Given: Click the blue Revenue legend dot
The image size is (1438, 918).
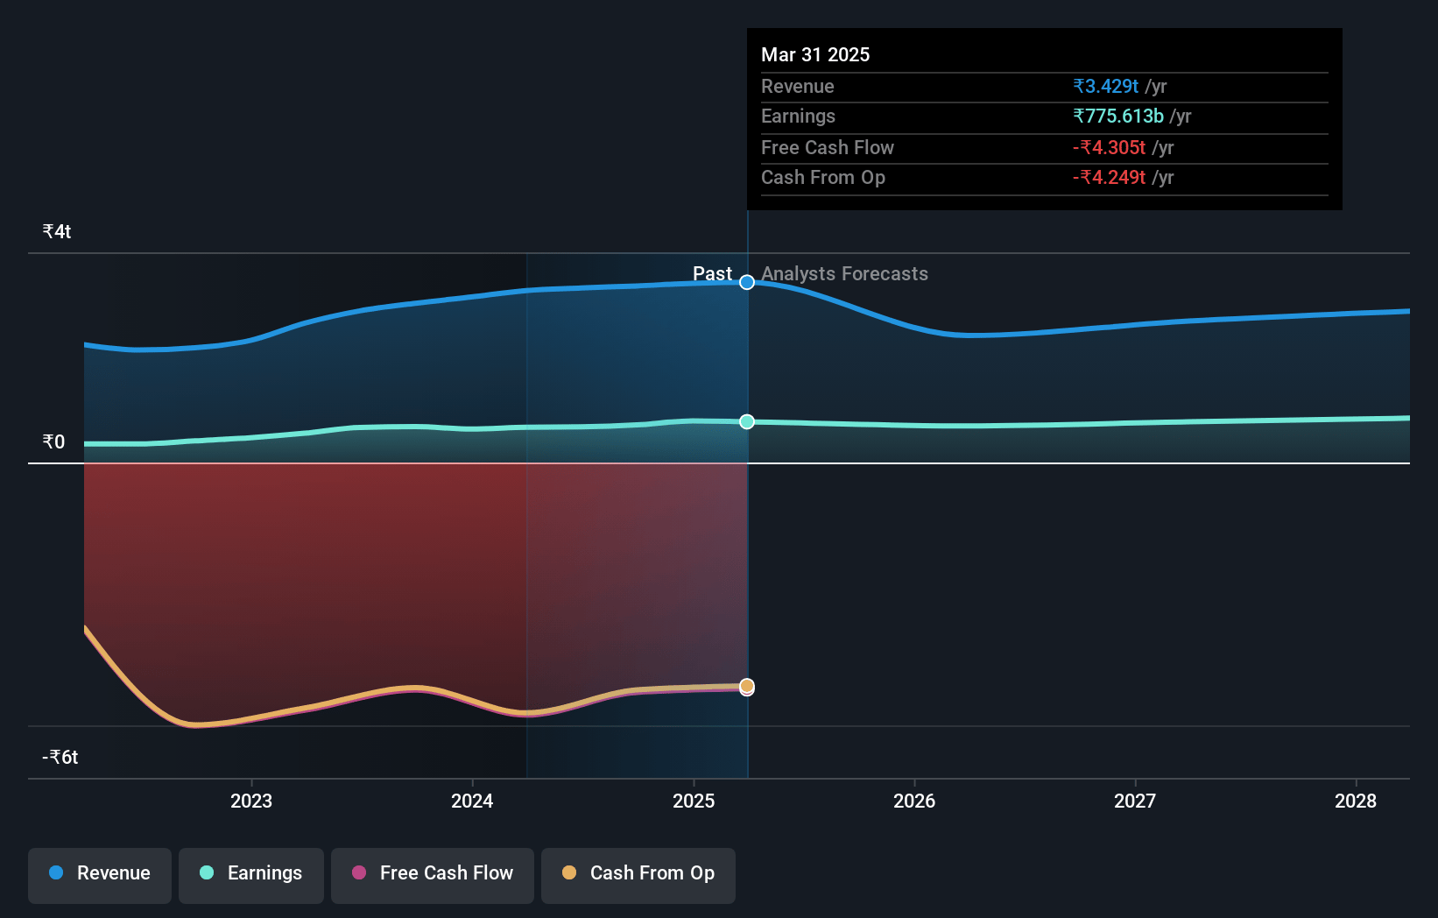Looking at the screenshot, I should (56, 872).
